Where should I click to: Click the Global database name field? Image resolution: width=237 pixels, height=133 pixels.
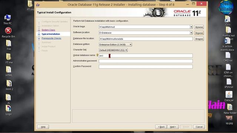(x=146, y=56)
